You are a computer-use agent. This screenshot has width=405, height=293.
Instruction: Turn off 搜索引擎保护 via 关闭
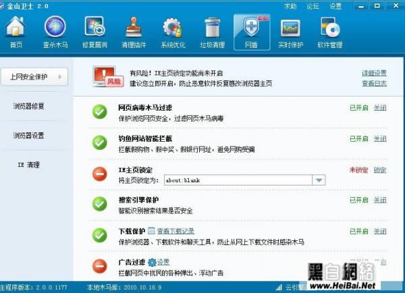(380, 200)
